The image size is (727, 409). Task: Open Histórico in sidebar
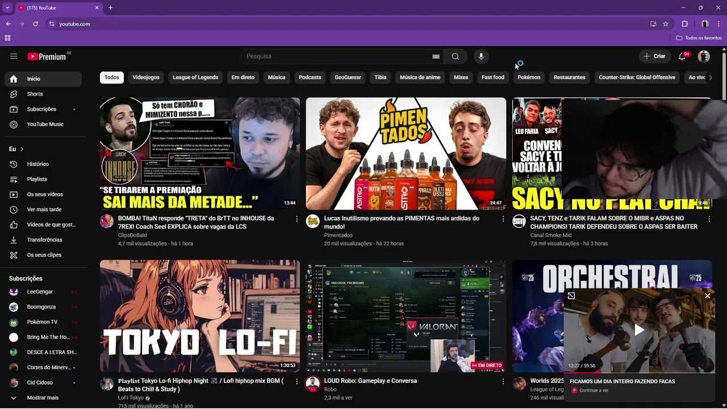(43, 164)
